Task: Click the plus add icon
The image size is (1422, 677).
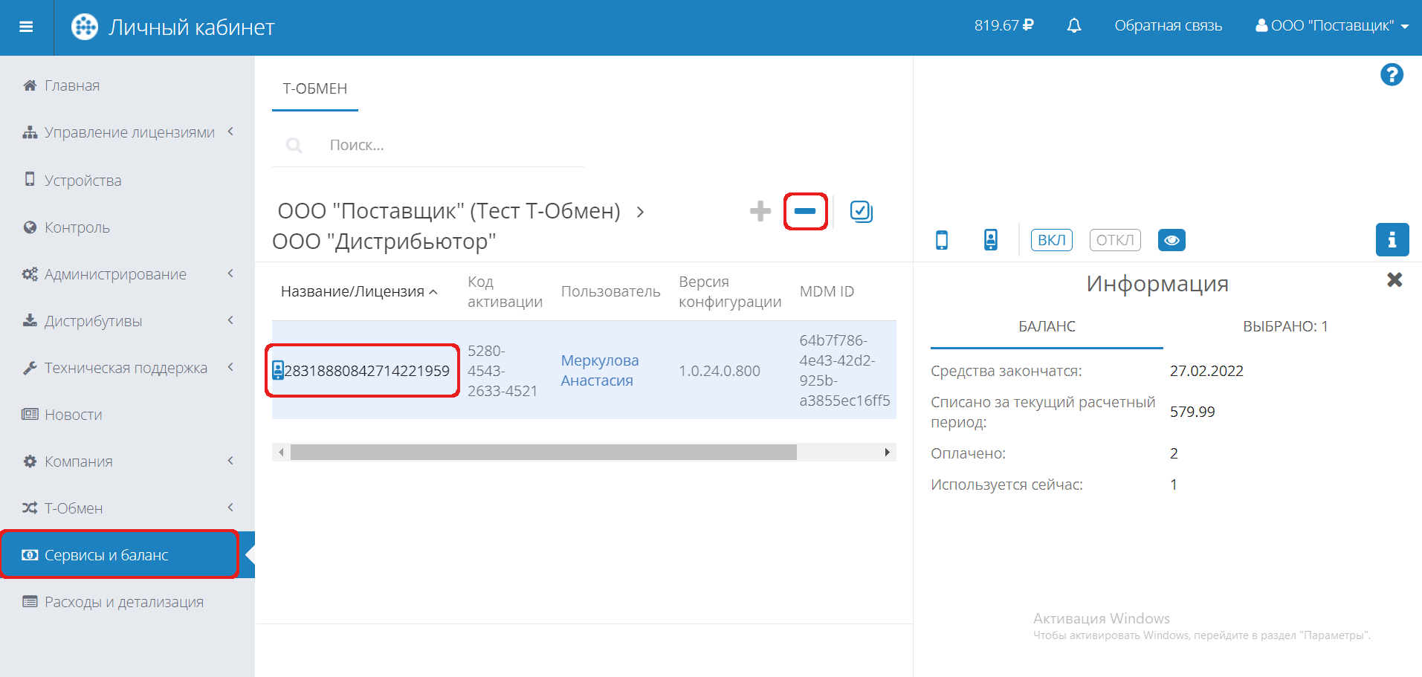Action: [760, 211]
